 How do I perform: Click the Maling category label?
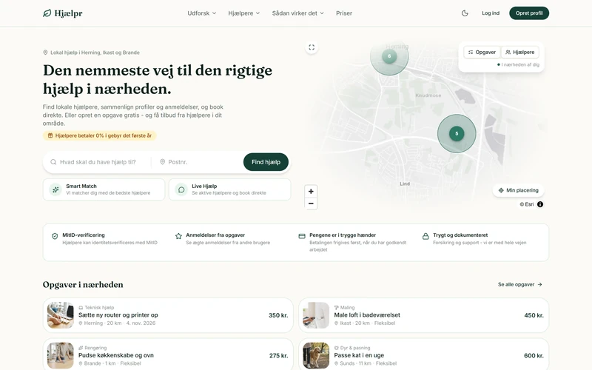click(344, 307)
